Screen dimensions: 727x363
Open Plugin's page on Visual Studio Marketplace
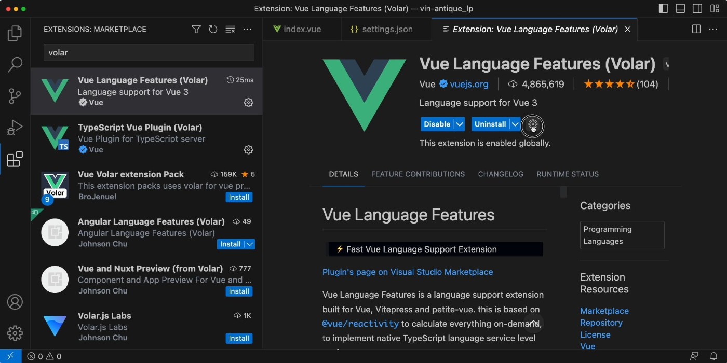point(408,272)
